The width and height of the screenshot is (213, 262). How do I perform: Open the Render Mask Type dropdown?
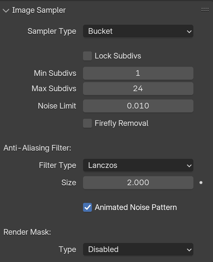point(138,249)
